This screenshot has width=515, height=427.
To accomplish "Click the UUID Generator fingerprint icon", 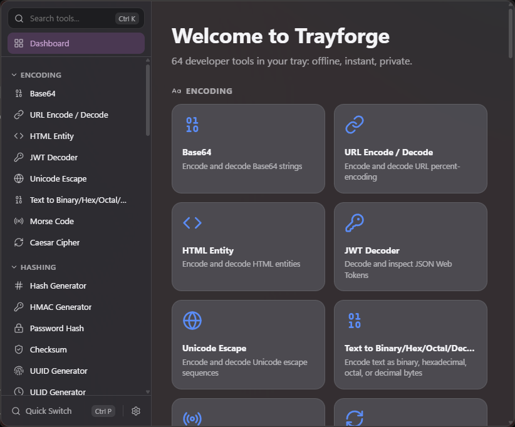I will click(x=19, y=371).
